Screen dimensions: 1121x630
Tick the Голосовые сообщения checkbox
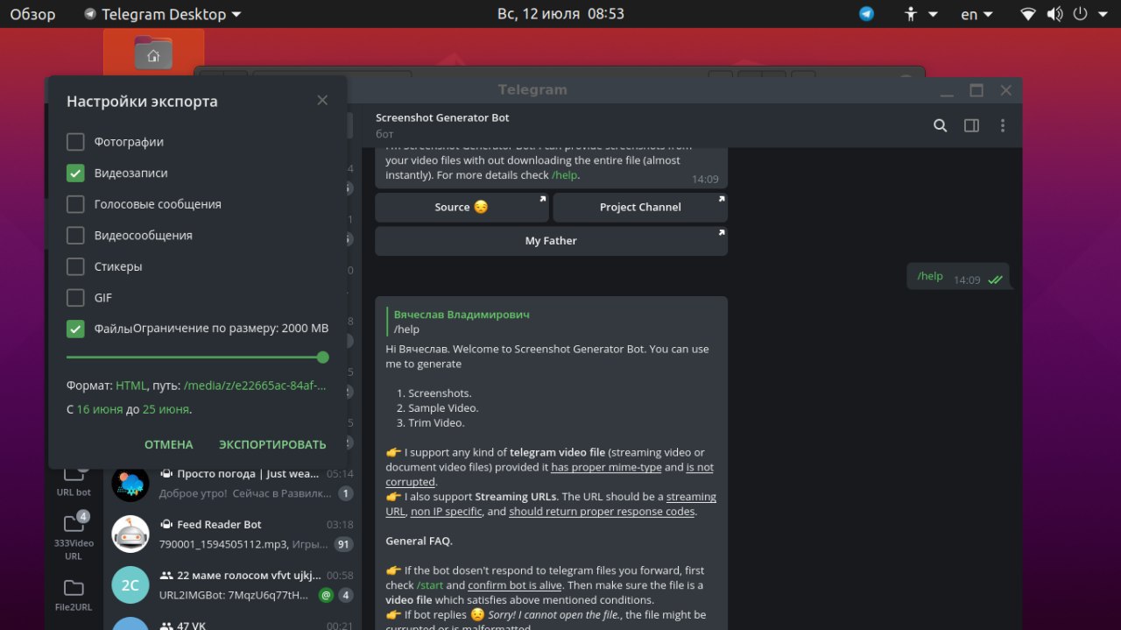75,204
